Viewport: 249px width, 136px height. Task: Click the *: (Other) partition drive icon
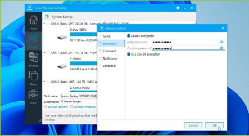click(62, 66)
